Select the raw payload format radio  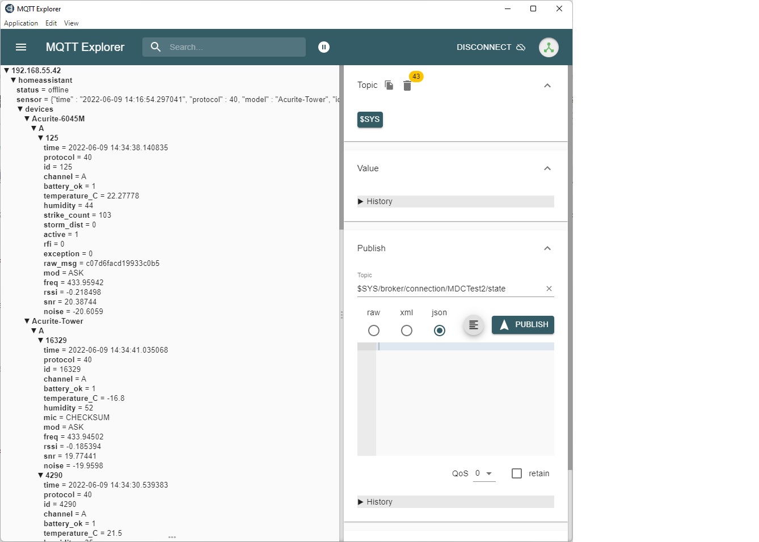coord(374,331)
